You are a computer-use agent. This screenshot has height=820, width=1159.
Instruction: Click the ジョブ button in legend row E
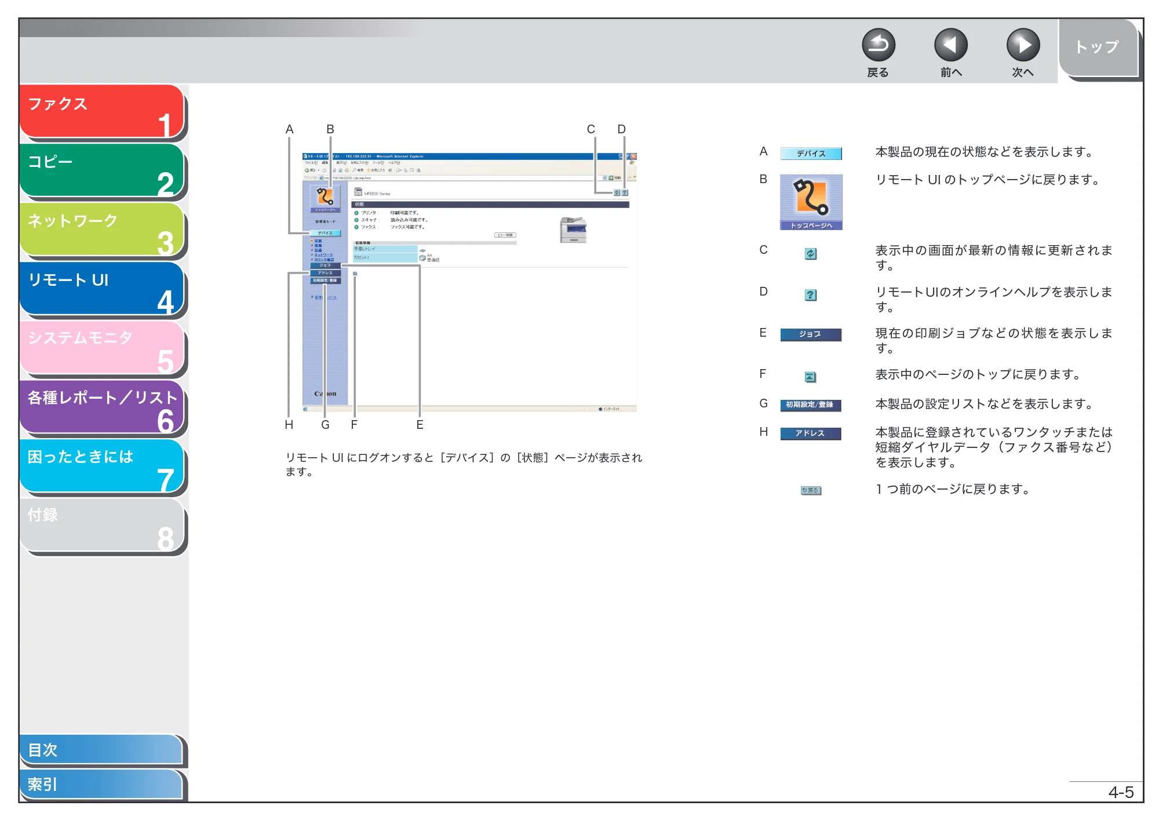pos(811,334)
